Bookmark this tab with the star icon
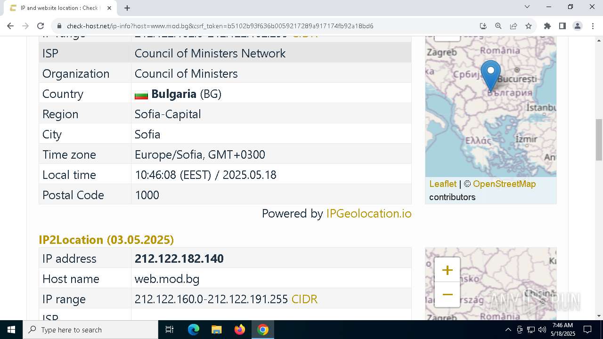 [x=529, y=26]
